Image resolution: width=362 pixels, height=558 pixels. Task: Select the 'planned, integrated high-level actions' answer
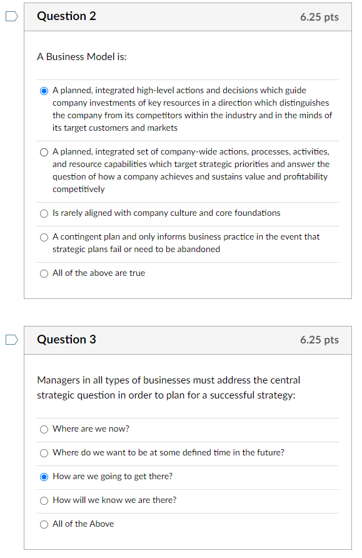pyautogui.click(x=44, y=91)
